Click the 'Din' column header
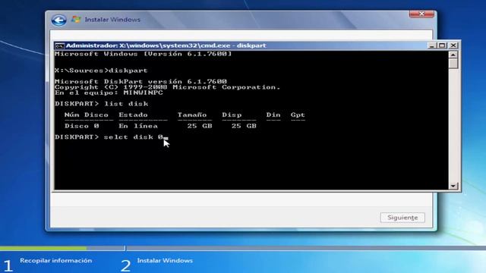 273,115
